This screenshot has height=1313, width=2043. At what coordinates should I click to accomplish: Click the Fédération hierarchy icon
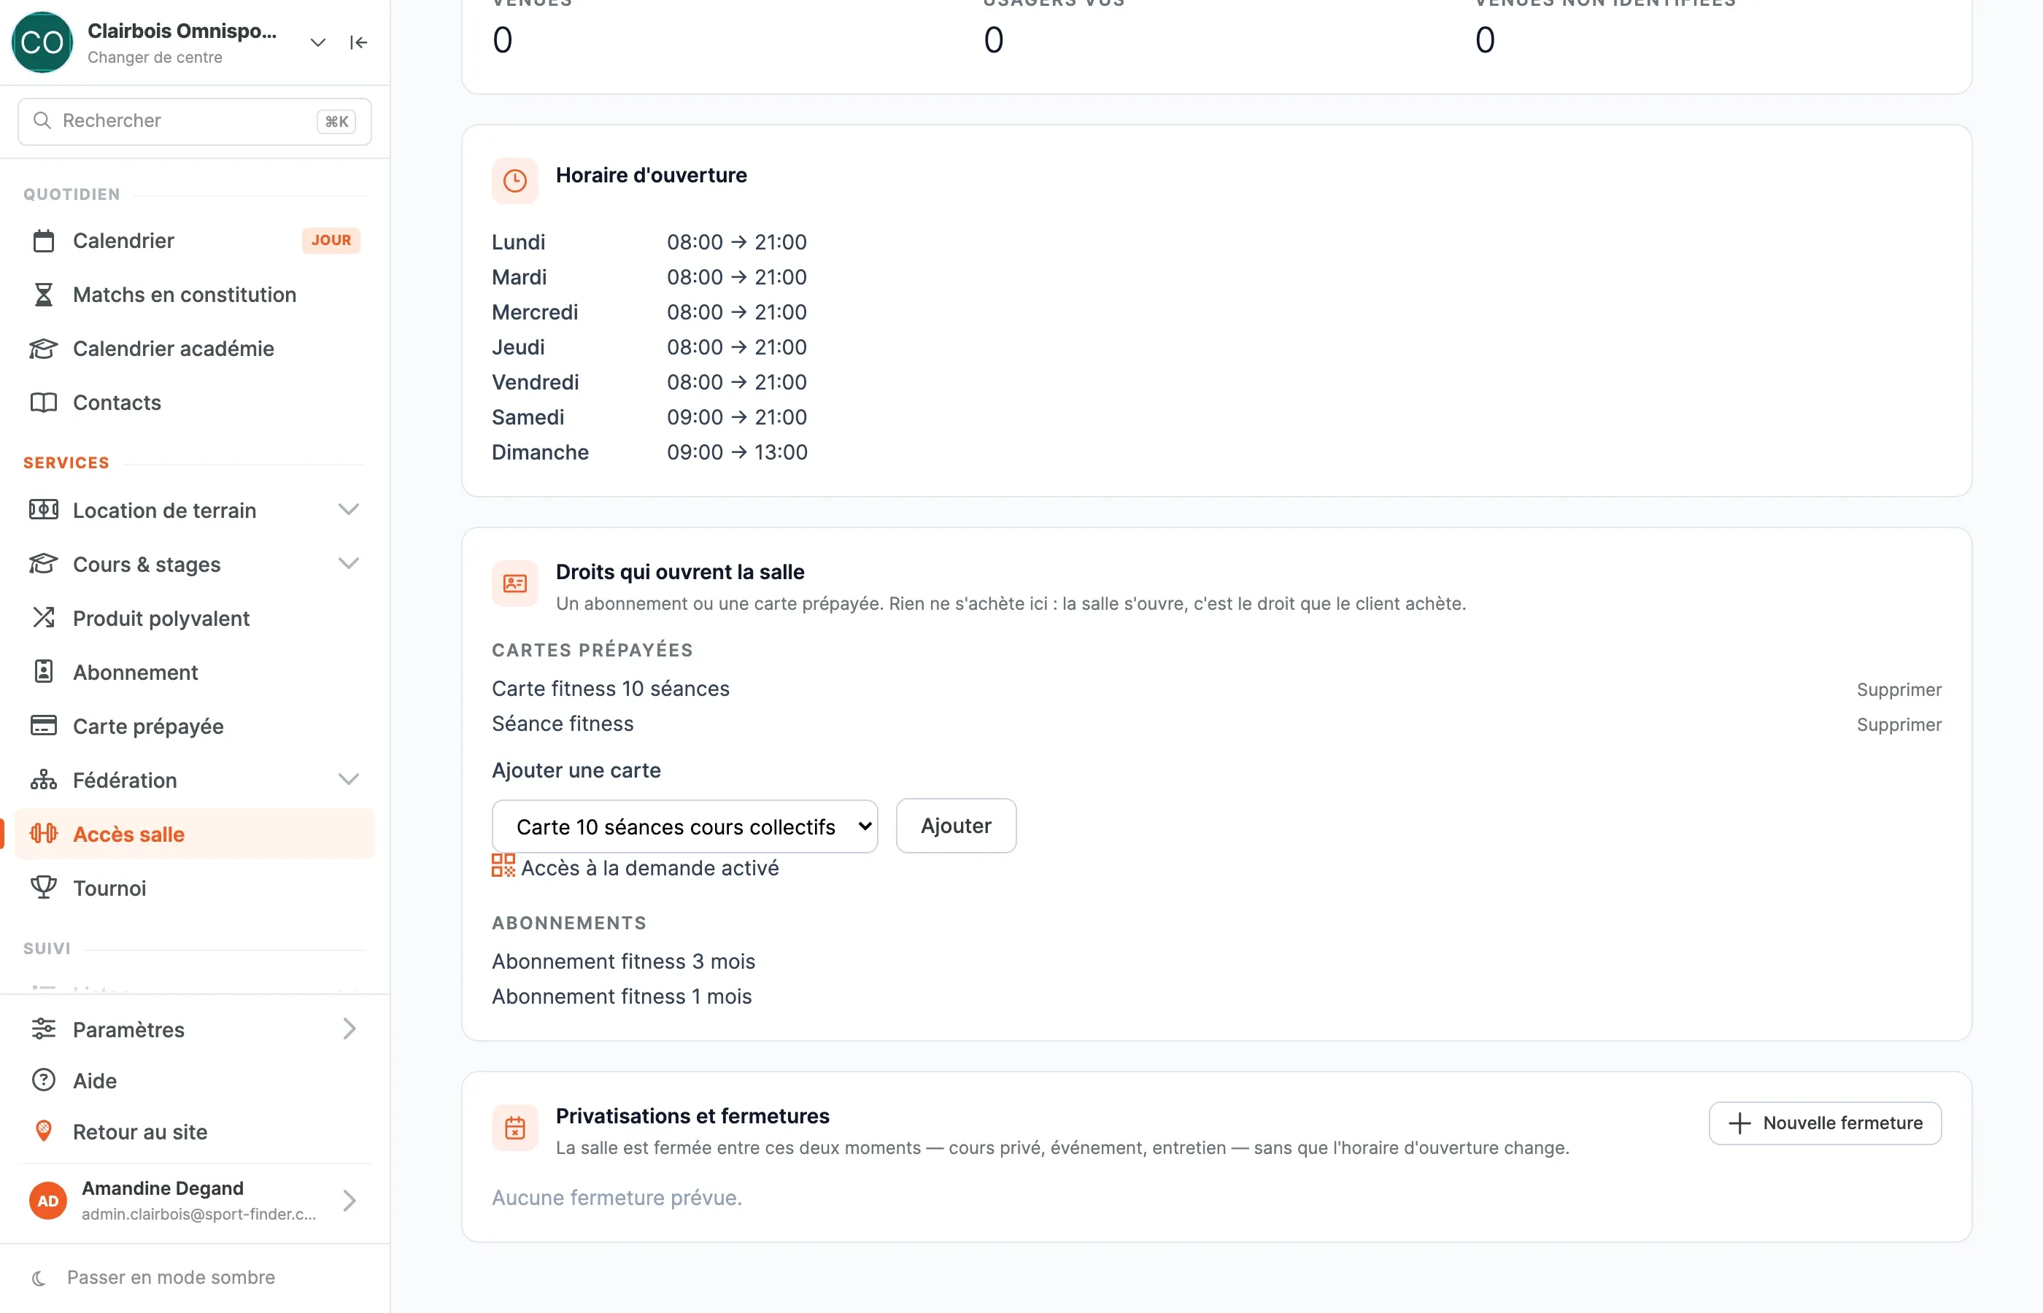[x=44, y=779]
